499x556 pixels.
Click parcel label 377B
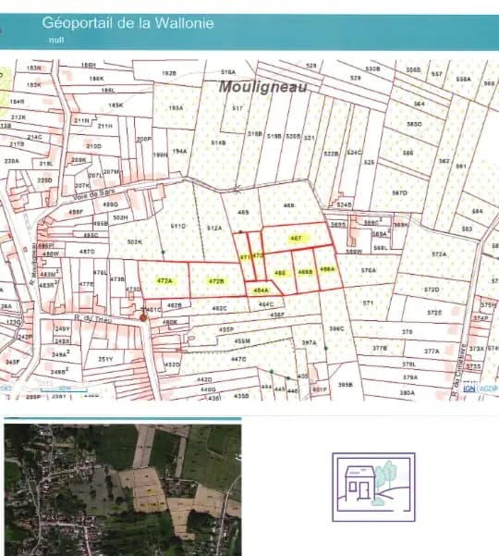click(380, 348)
